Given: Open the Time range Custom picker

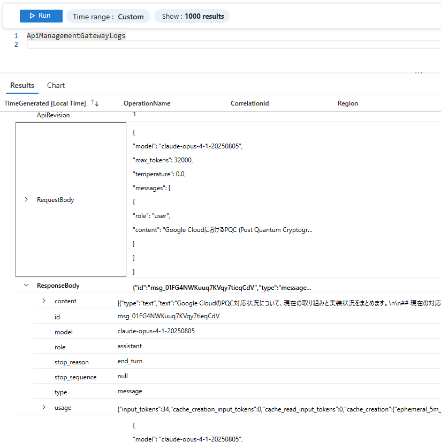Looking at the screenshot, I should click(x=108, y=17).
